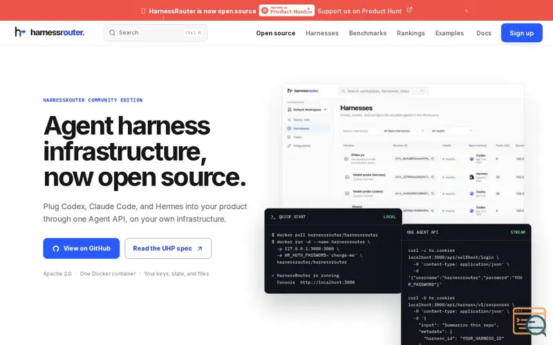Open the Benchmarks navigation item
Viewport: 553px width, 345px height.
(368, 33)
